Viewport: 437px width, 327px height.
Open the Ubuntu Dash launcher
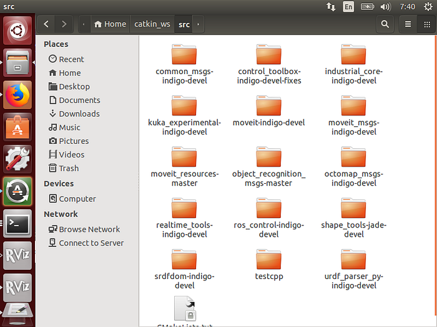pyautogui.click(x=17, y=31)
